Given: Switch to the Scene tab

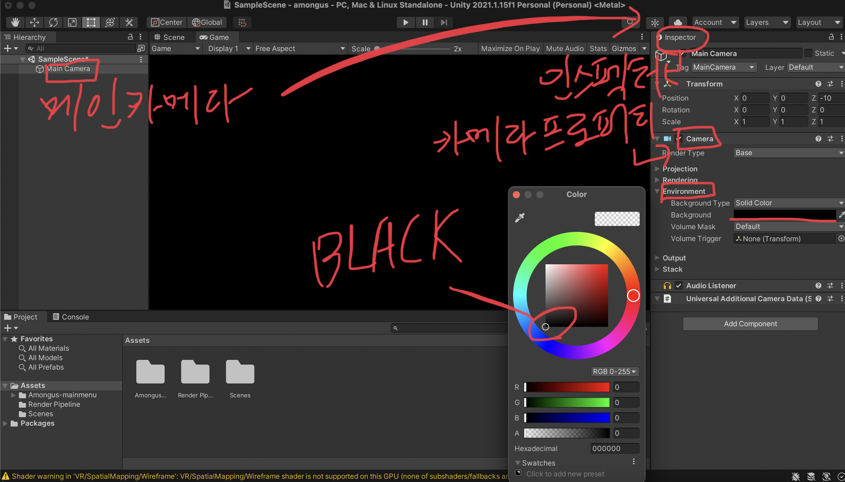Looking at the screenshot, I should point(170,37).
